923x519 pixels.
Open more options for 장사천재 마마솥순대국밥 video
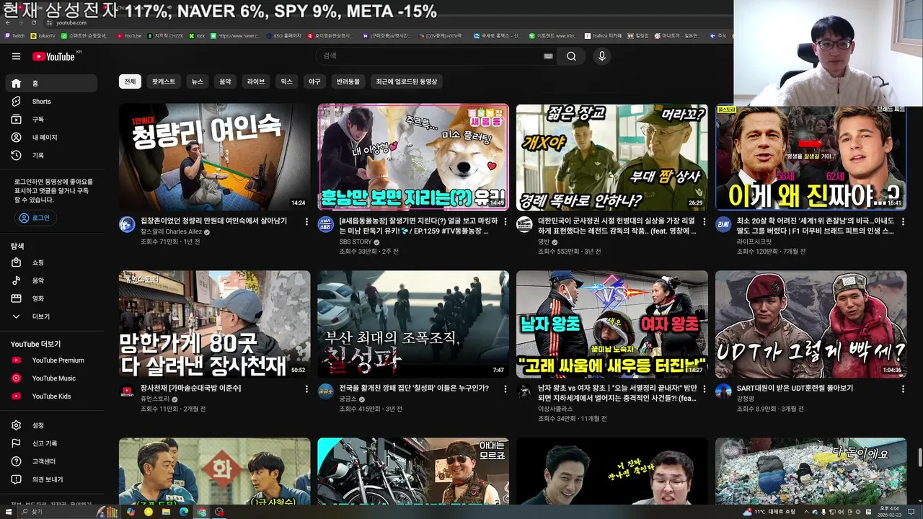[x=306, y=389]
